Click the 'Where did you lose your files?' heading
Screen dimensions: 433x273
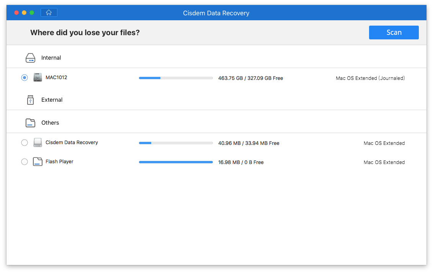85,32
